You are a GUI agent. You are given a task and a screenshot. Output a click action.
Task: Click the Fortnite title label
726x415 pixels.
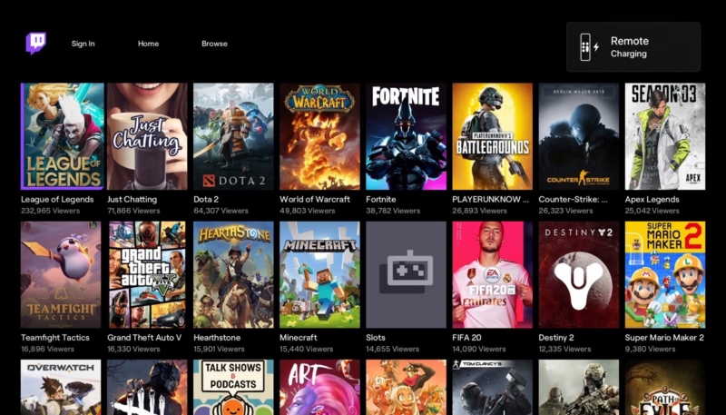pyautogui.click(x=381, y=200)
